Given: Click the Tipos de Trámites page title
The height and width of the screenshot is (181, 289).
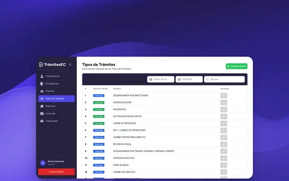Looking at the screenshot, I should pyautogui.click(x=98, y=65).
